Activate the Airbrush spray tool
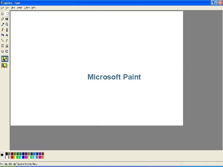This screenshot has width=223, height=167. pyautogui.click(x=2, y=35)
